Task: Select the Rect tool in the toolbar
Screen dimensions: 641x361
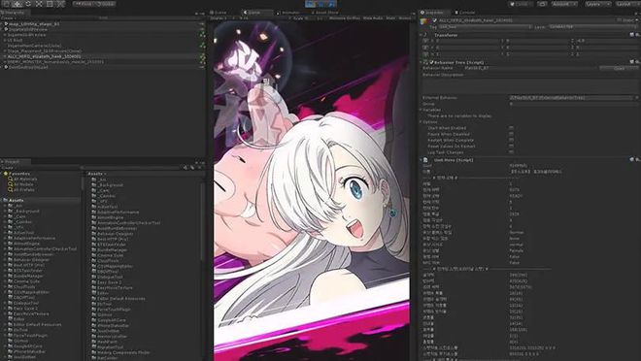Action: tap(50, 4)
